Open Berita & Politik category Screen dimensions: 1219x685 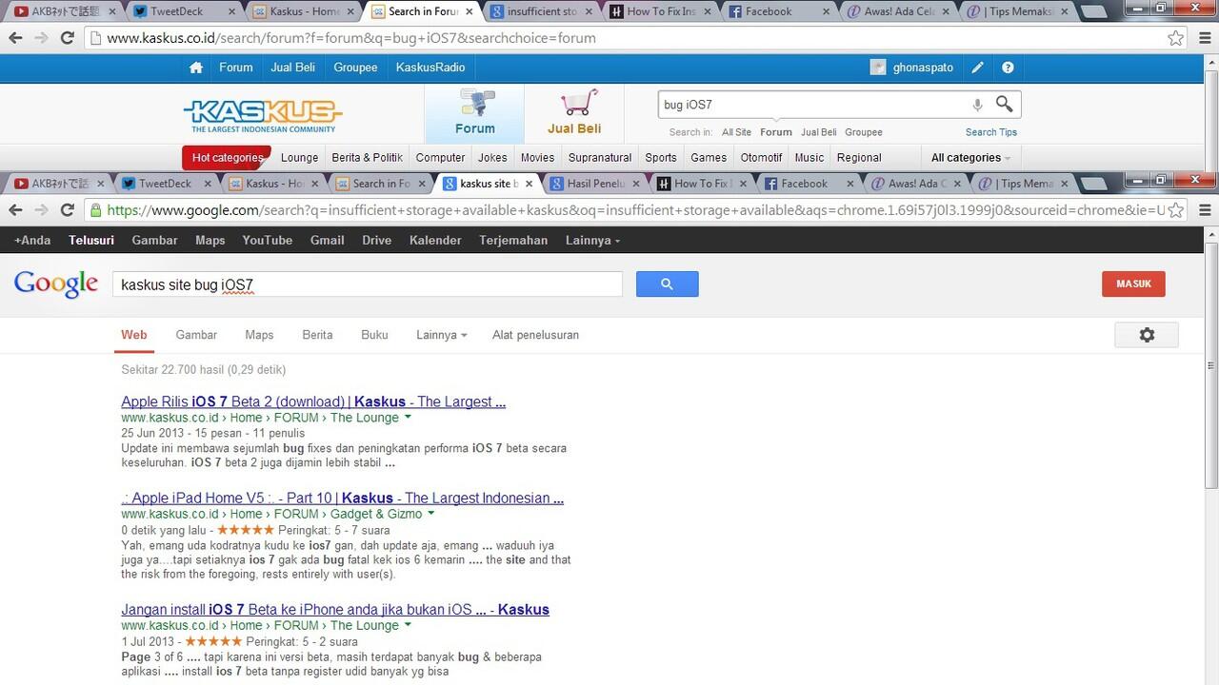pos(368,158)
